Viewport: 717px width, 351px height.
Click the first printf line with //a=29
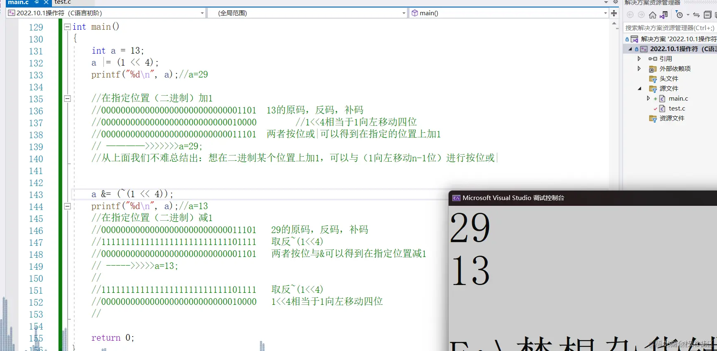click(150, 75)
